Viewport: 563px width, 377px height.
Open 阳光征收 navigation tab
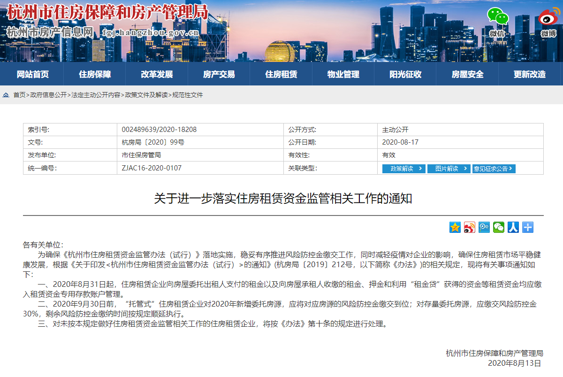point(405,74)
